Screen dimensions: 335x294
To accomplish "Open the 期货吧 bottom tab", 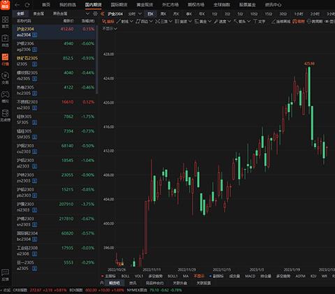I will pyautogui.click(x=114, y=283).
